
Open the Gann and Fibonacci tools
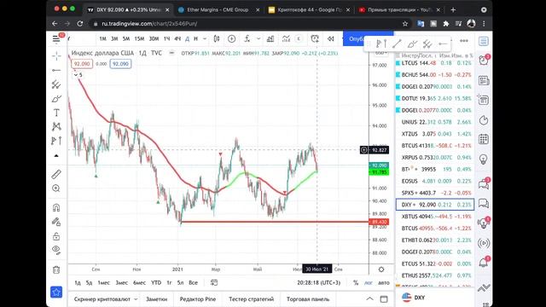click(56, 84)
